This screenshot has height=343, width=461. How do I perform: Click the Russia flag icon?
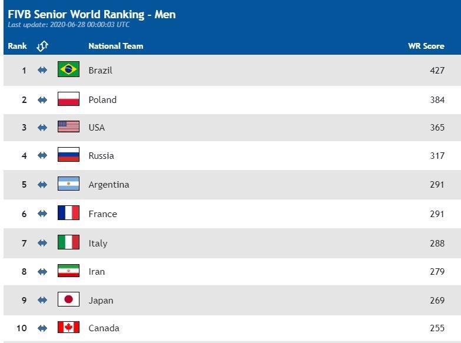pyautogui.click(x=68, y=155)
